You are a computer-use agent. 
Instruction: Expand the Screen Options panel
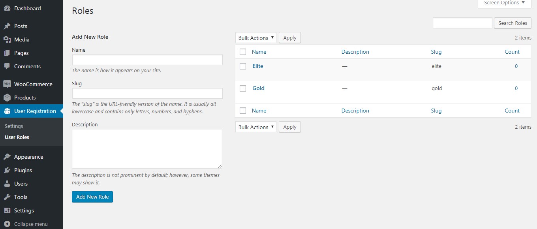tap(504, 3)
